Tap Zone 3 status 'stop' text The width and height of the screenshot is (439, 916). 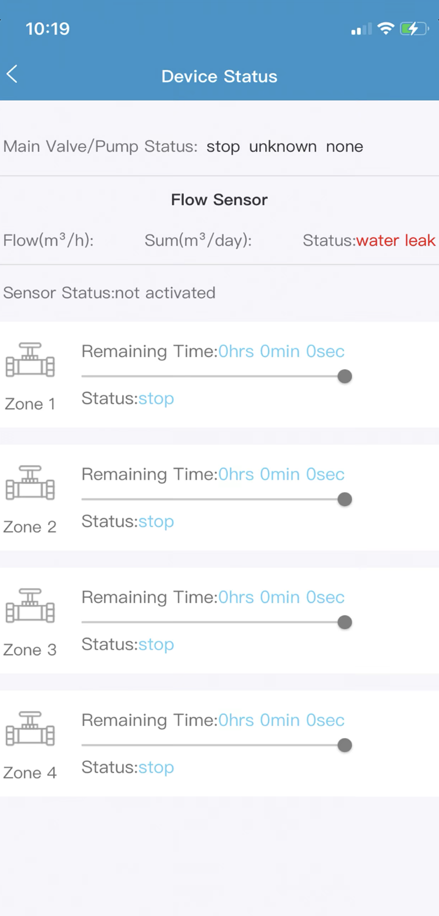(x=156, y=645)
